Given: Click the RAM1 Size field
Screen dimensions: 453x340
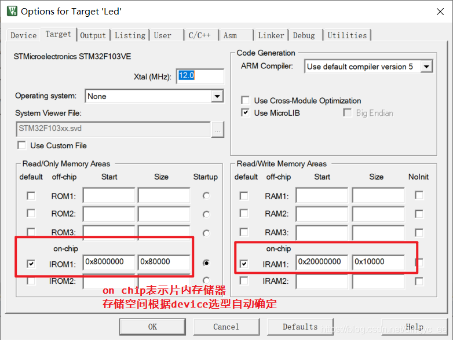Looking at the screenshot, I should pyautogui.click(x=378, y=196).
